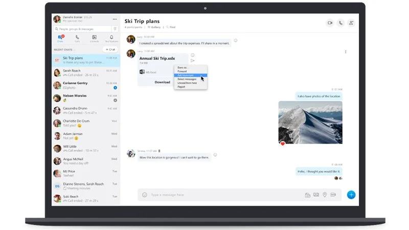409x230 pixels.
Task: Record a video message from message box
Action: (333, 195)
